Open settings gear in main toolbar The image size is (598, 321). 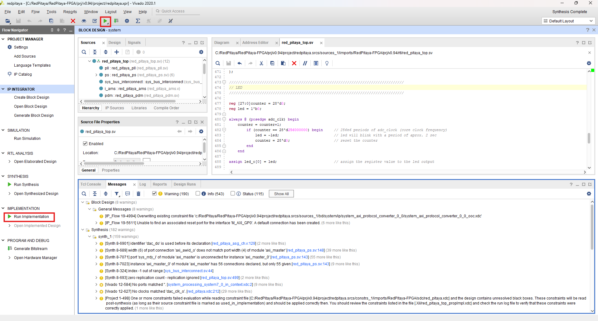[127, 21]
